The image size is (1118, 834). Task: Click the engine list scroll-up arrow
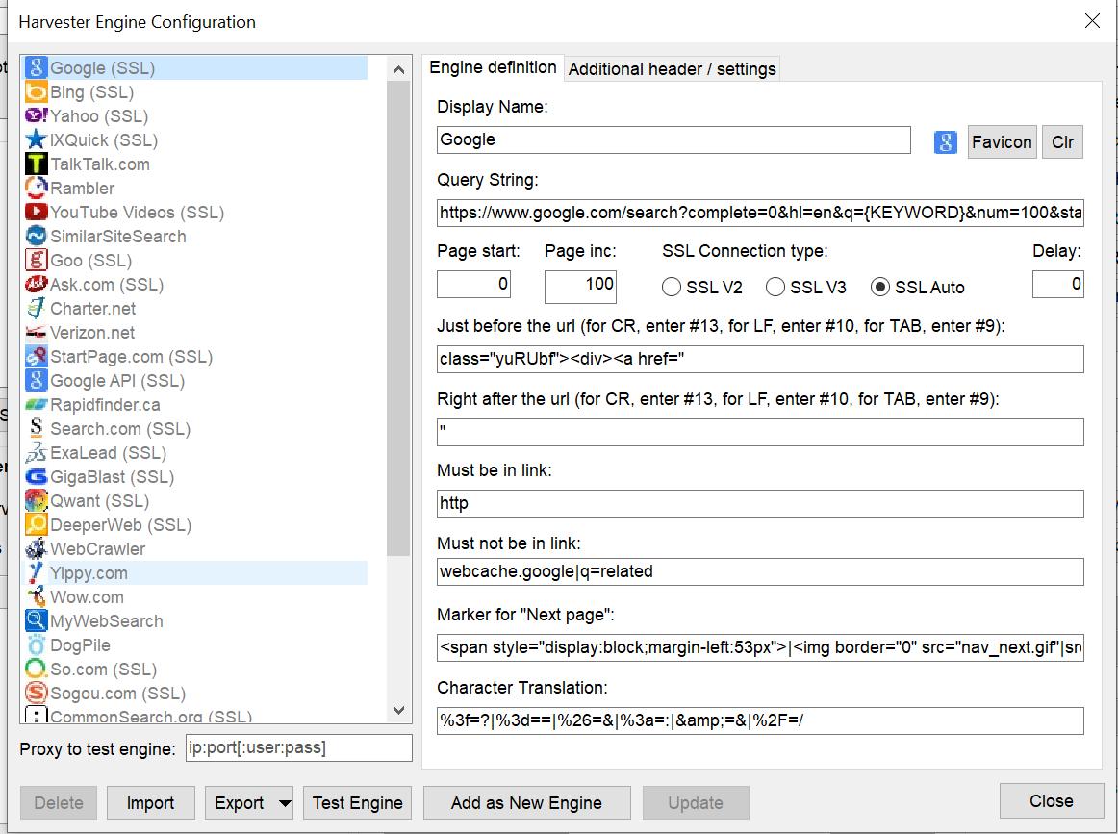click(398, 69)
